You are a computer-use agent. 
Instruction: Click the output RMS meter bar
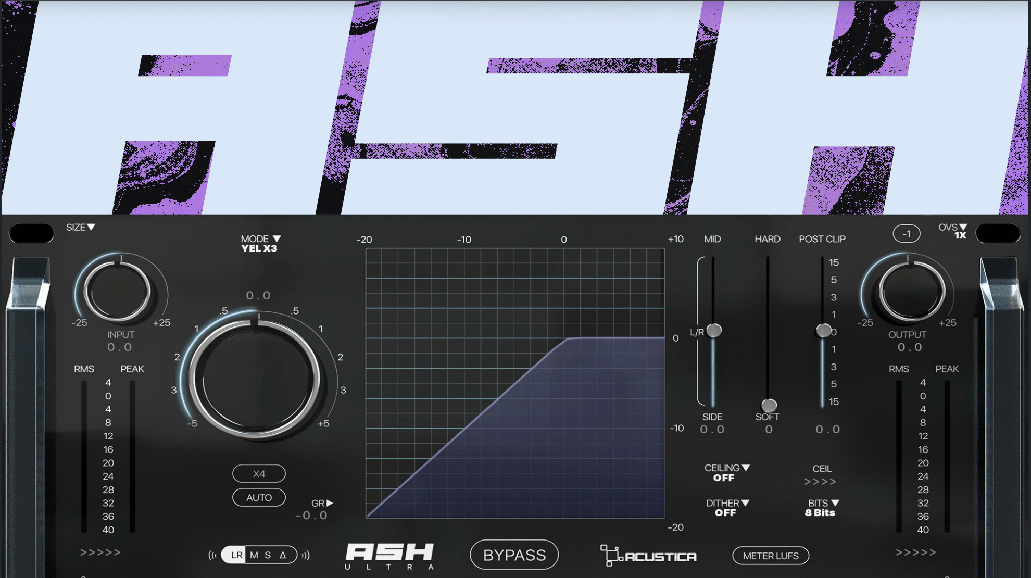pyautogui.click(x=899, y=457)
